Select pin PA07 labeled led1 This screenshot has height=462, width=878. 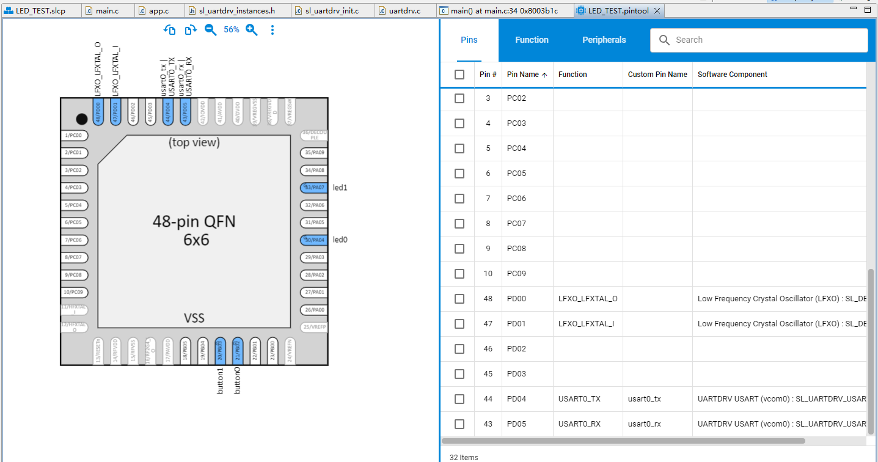click(314, 188)
